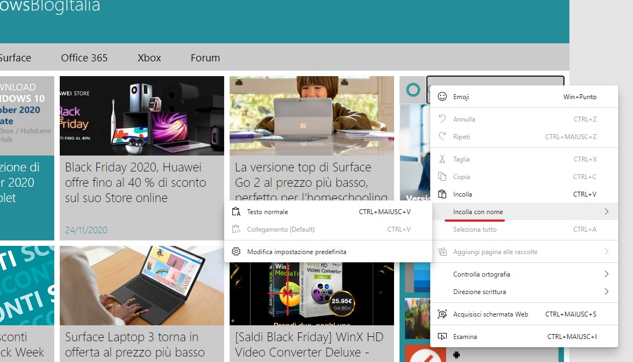Click the Cortana circle icon

pyautogui.click(x=413, y=90)
